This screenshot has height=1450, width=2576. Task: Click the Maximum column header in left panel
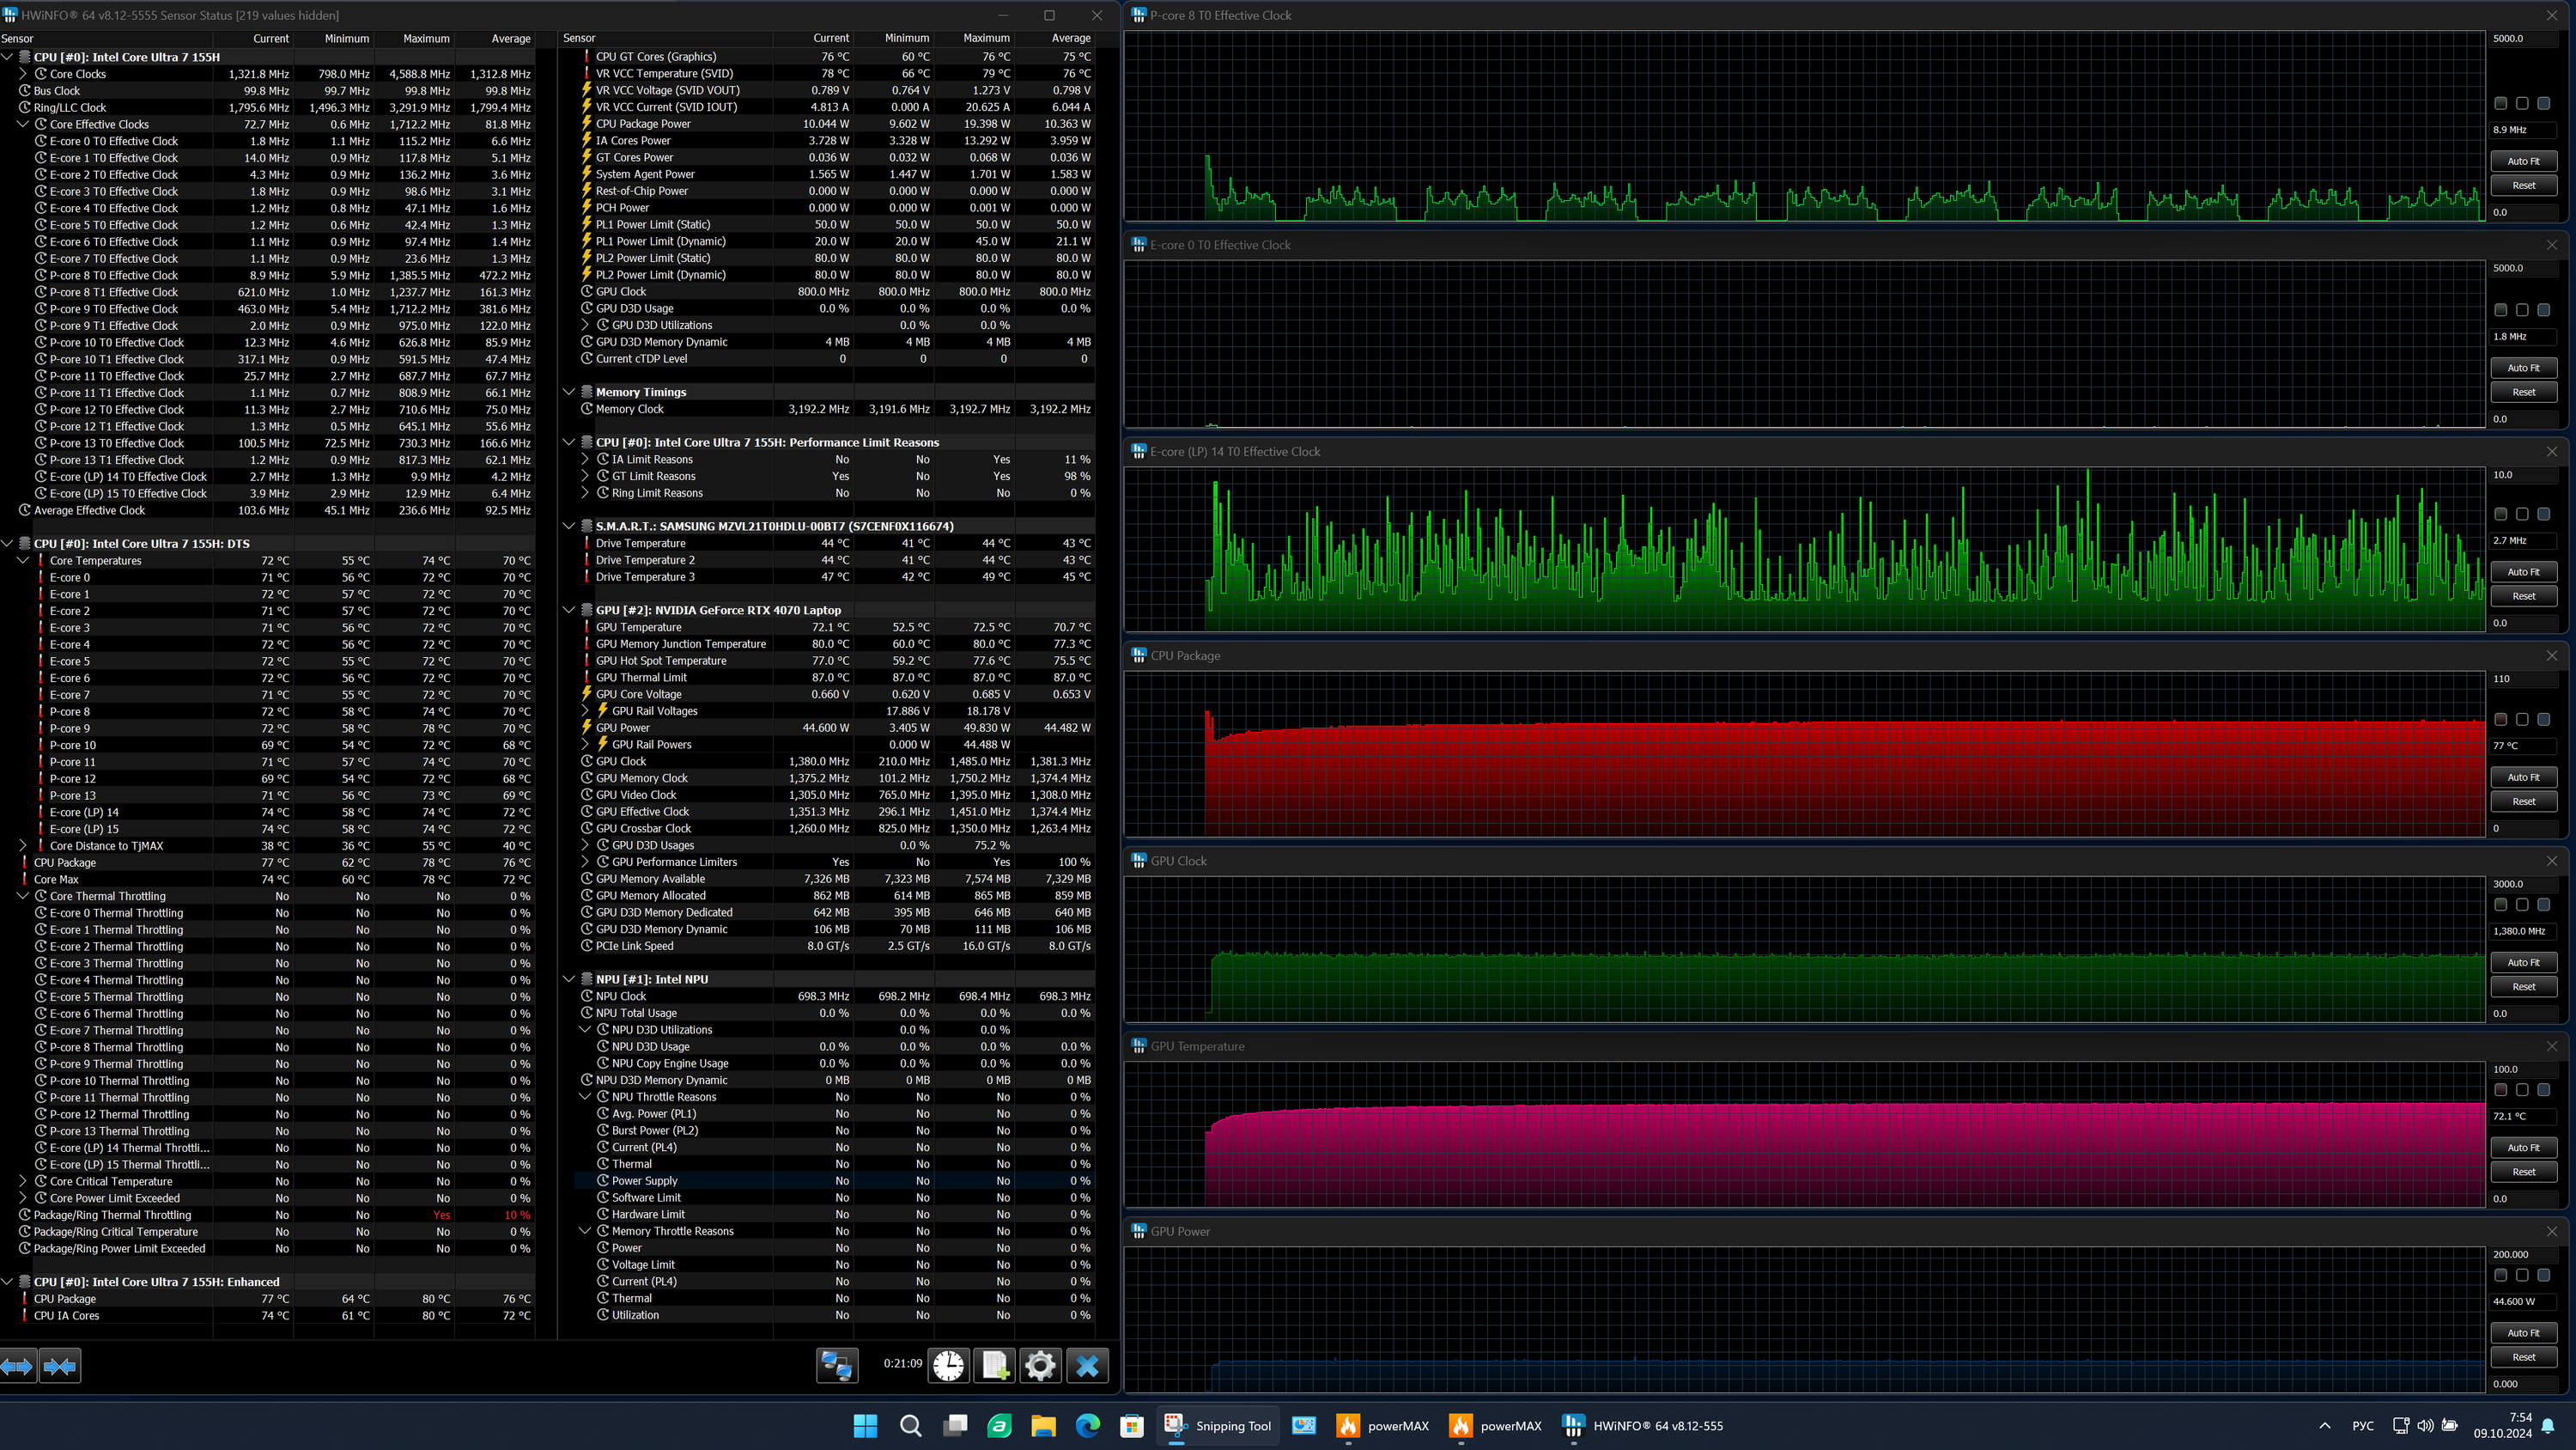coord(426,38)
